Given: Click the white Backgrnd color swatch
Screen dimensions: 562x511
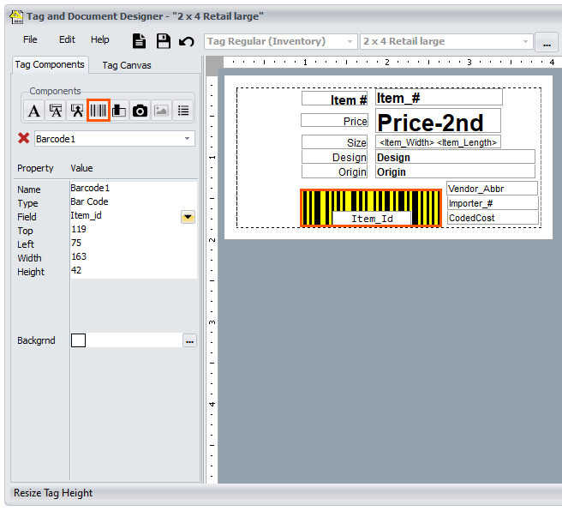Looking at the screenshot, I should pos(78,340).
